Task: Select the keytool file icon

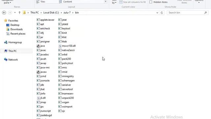Action: tap(60, 28)
